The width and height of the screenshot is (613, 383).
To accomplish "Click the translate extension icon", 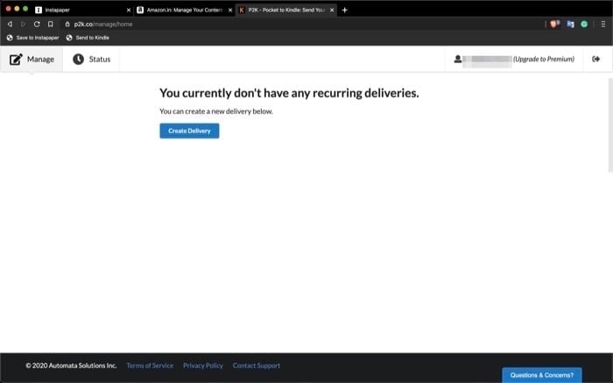I will tap(570, 25).
